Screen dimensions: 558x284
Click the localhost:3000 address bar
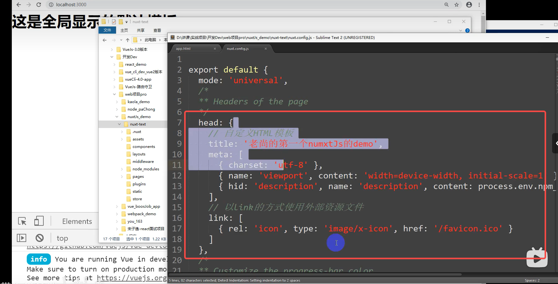(71, 5)
